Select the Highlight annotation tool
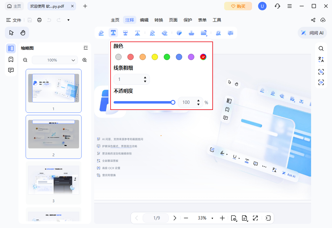The height and width of the screenshot is (228, 332). tap(101, 33)
